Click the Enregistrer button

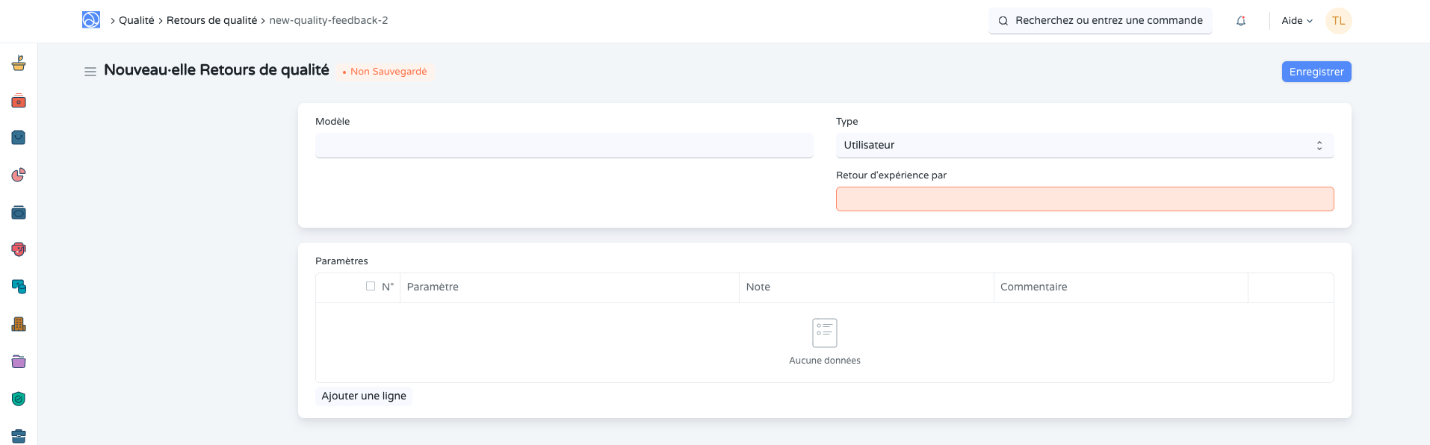pyautogui.click(x=1316, y=72)
